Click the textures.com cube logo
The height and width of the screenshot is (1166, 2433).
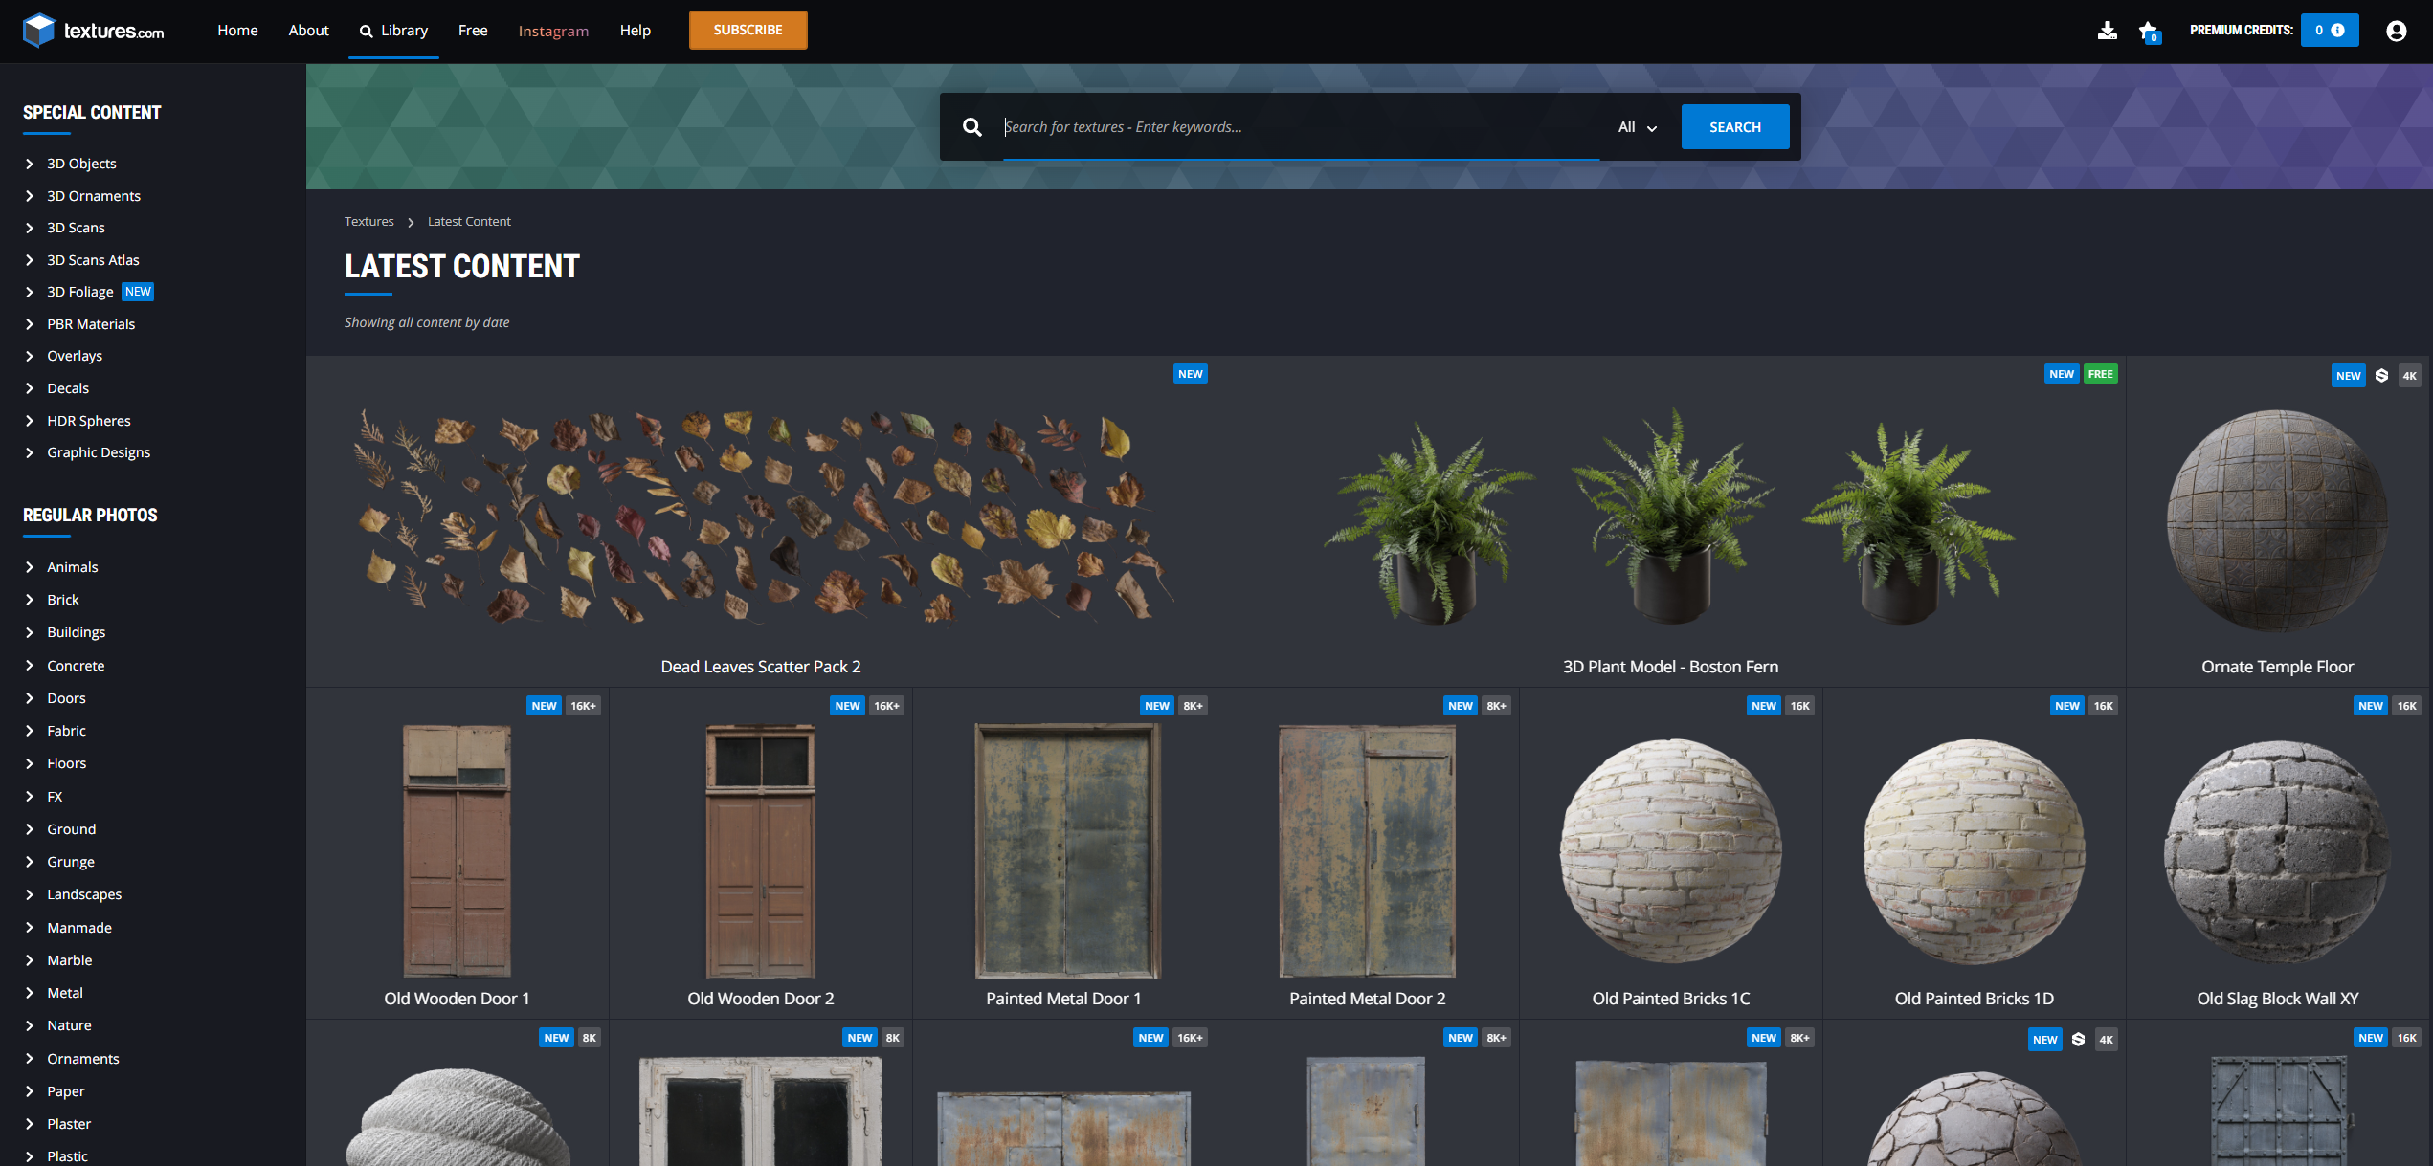click(38, 31)
